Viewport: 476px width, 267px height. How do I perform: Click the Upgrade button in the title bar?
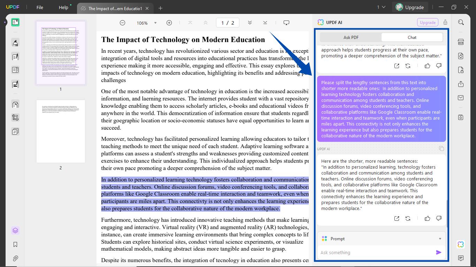(410, 7)
